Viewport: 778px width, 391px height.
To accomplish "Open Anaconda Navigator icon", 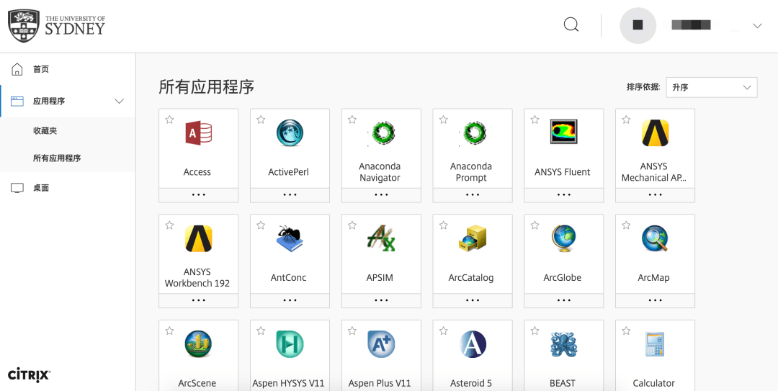I will pos(381,133).
